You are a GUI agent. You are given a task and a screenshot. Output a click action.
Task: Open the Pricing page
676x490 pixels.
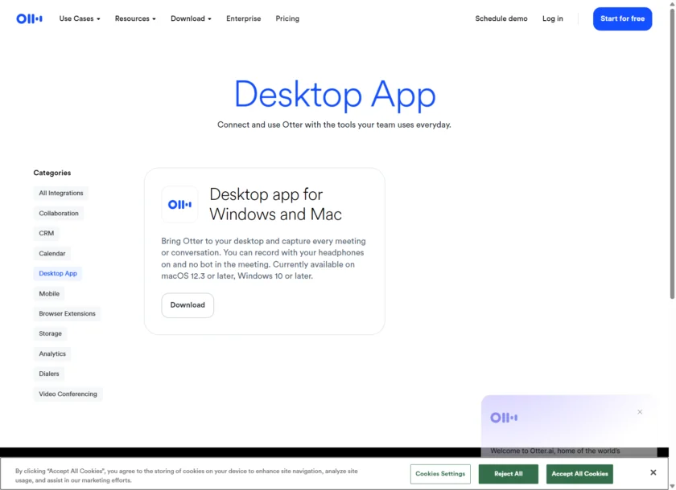[x=286, y=18]
